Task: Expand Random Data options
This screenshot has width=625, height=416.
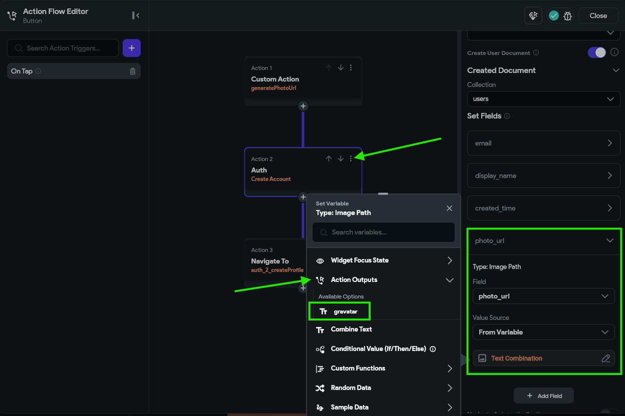Action: [x=384, y=388]
